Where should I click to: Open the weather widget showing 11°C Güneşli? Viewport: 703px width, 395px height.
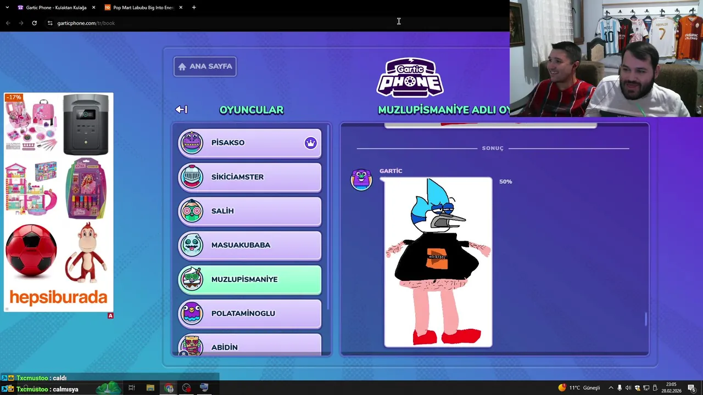[580, 388]
